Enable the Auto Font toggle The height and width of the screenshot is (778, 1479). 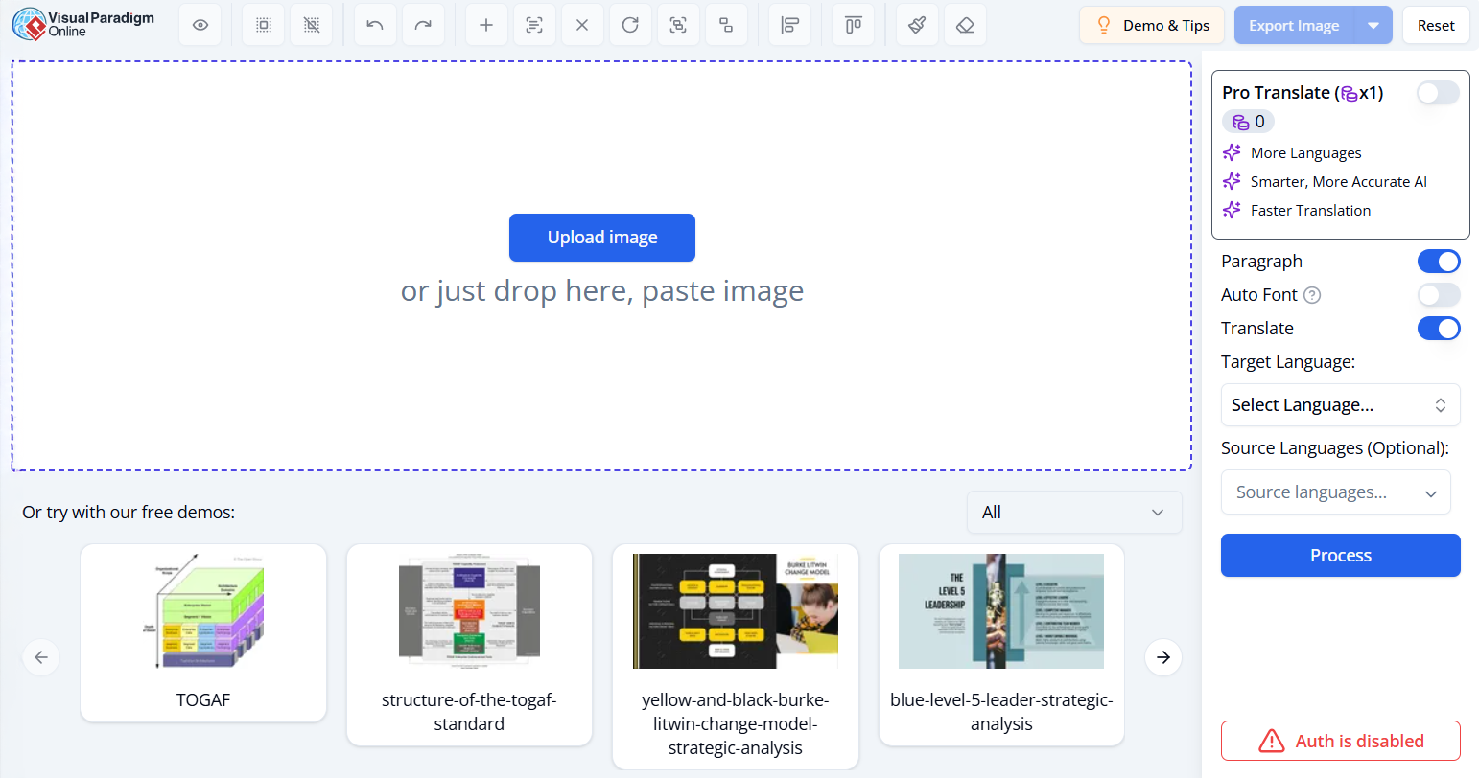tap(1439, 294)
